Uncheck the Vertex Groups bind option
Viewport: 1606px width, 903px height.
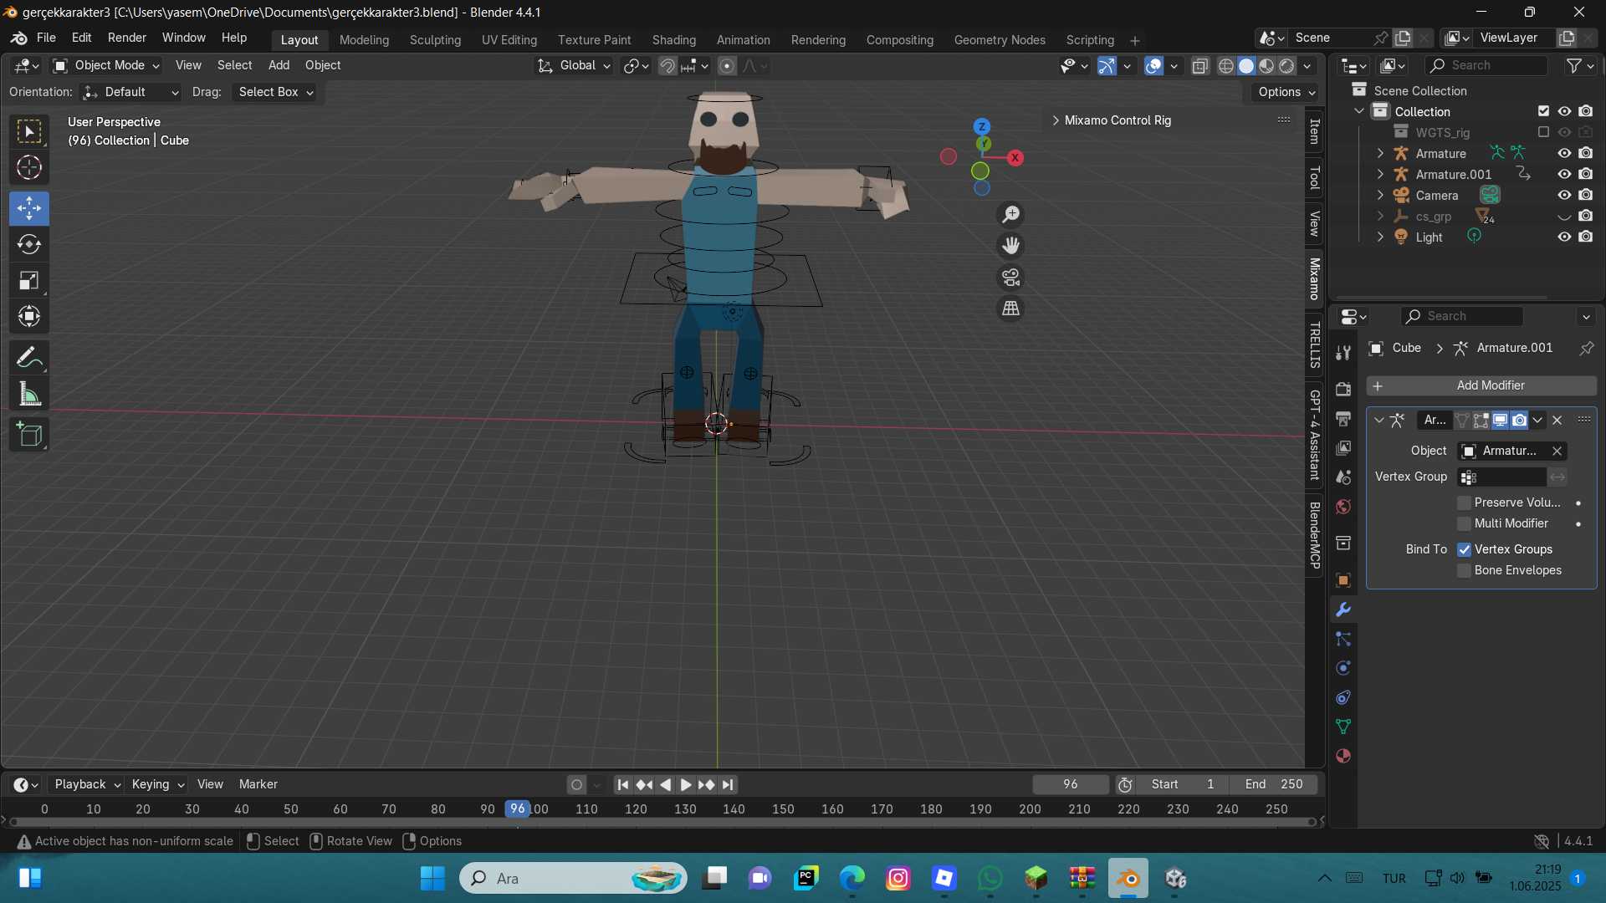(x=1464, y=549)
